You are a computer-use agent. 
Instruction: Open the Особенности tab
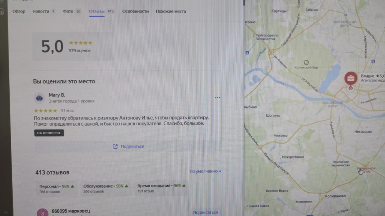pyautogui.click(x=135, y=11)
